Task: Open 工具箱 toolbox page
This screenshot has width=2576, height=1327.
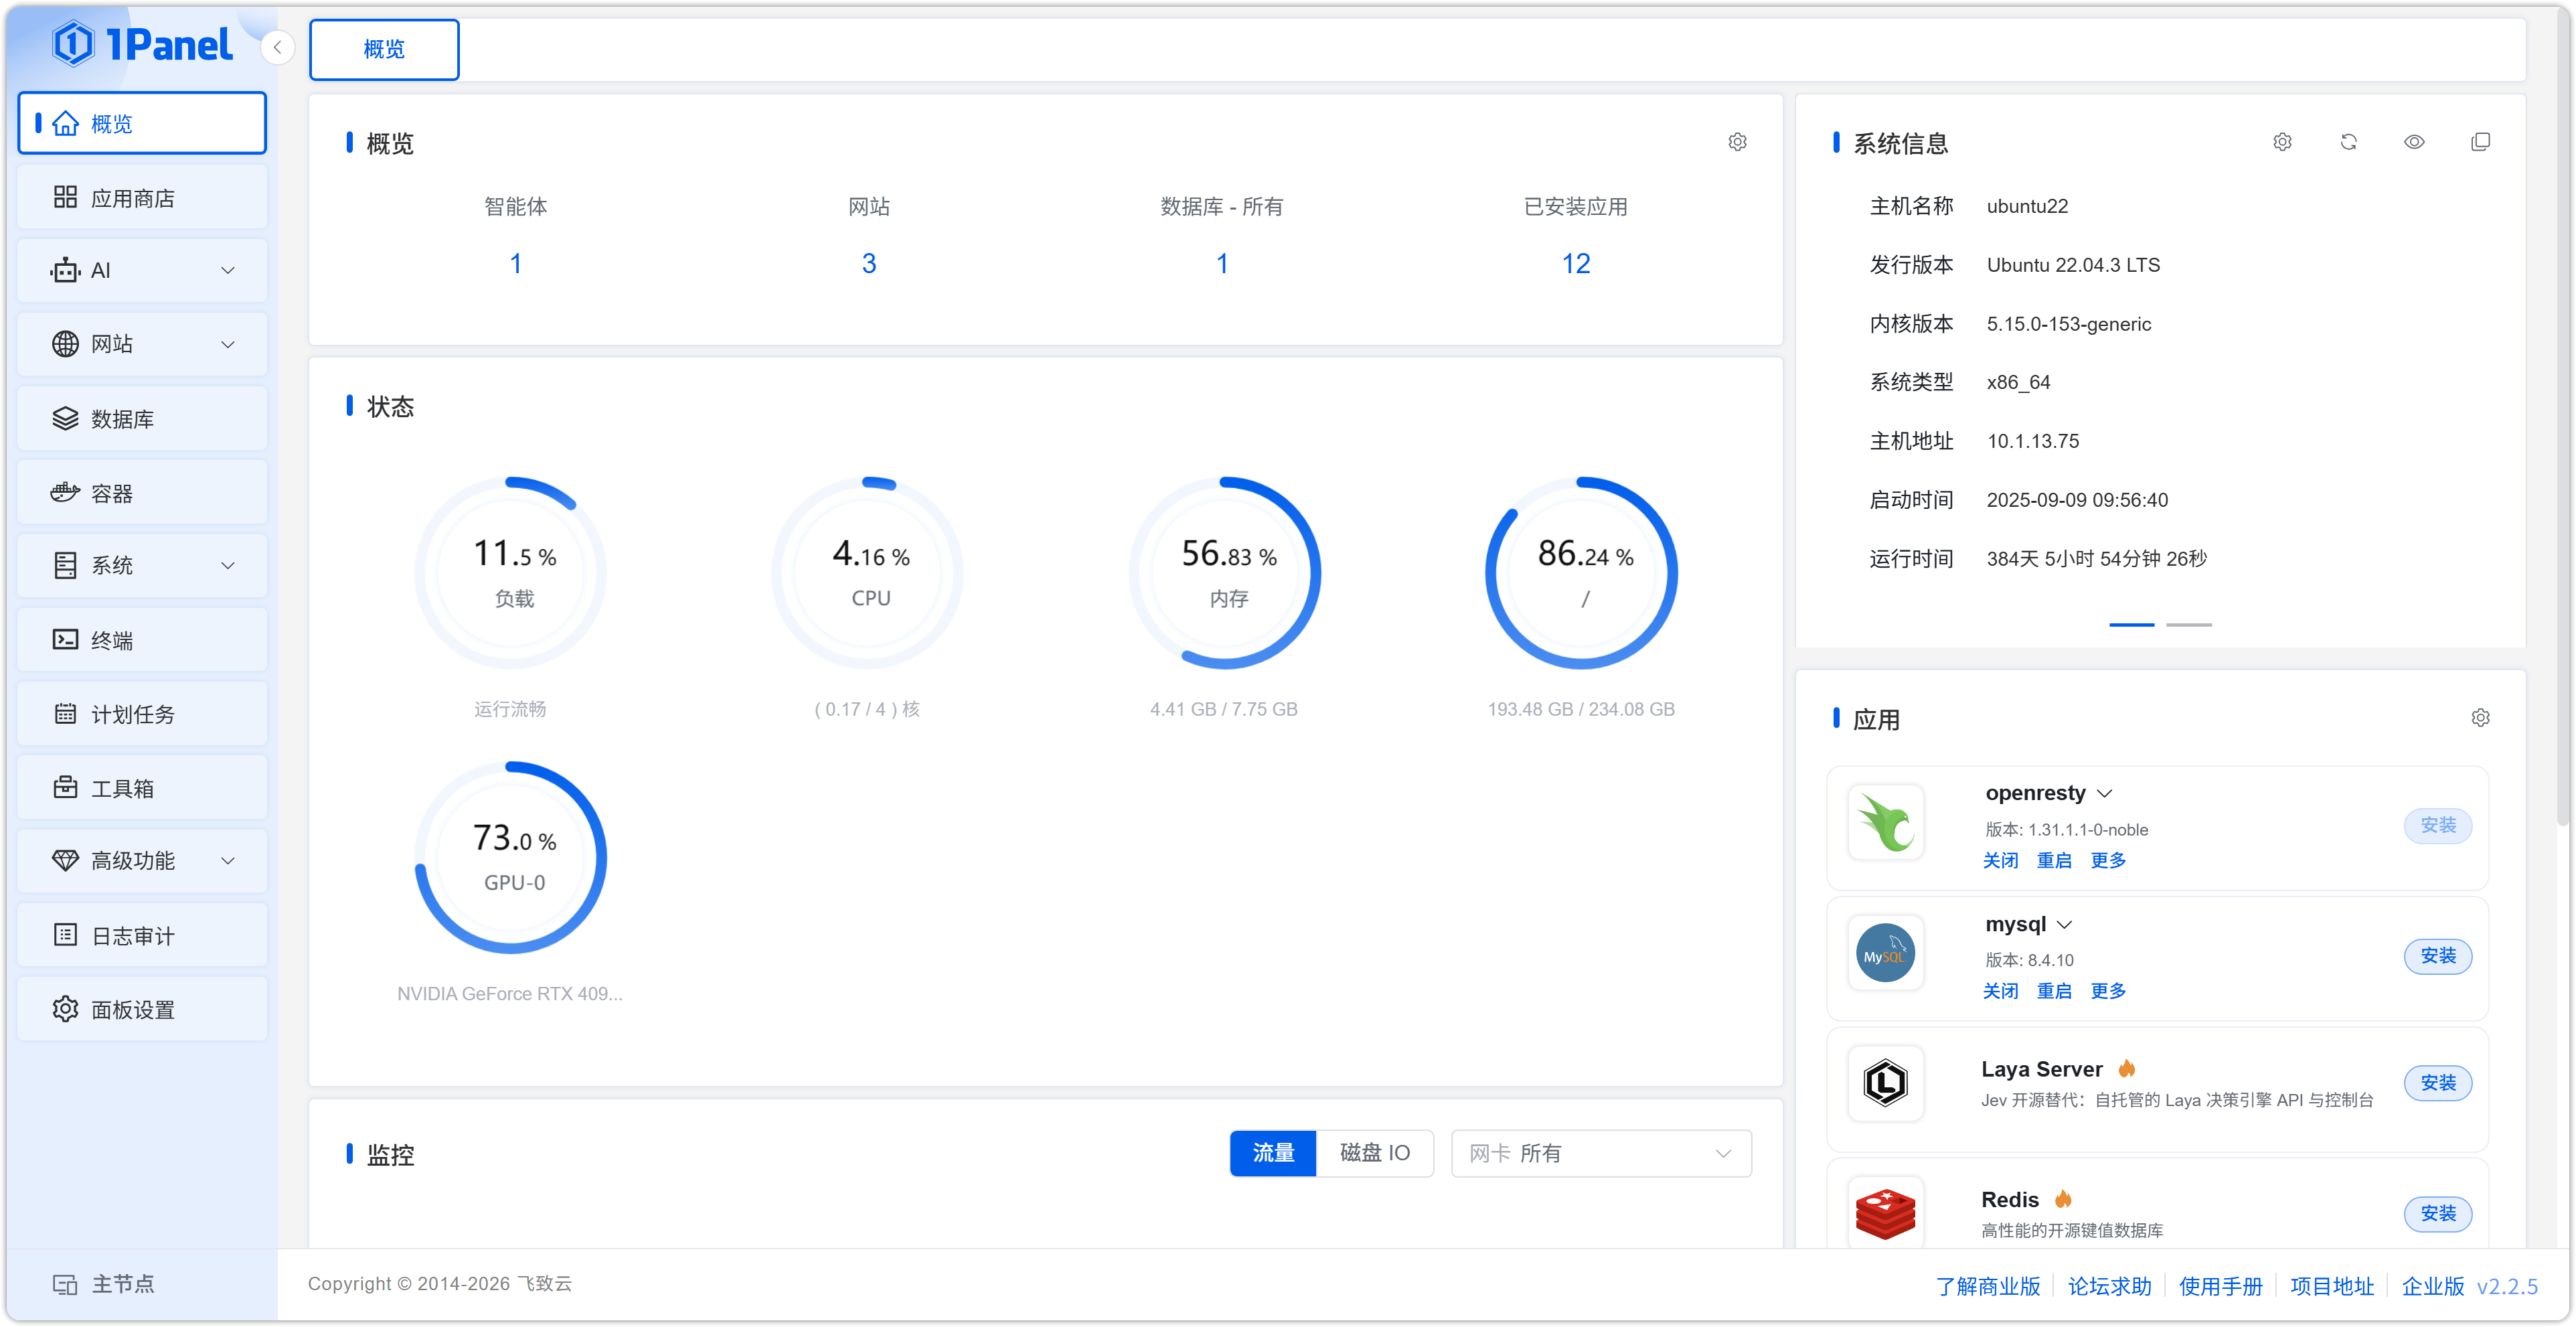Action: (x=142, y=788)
